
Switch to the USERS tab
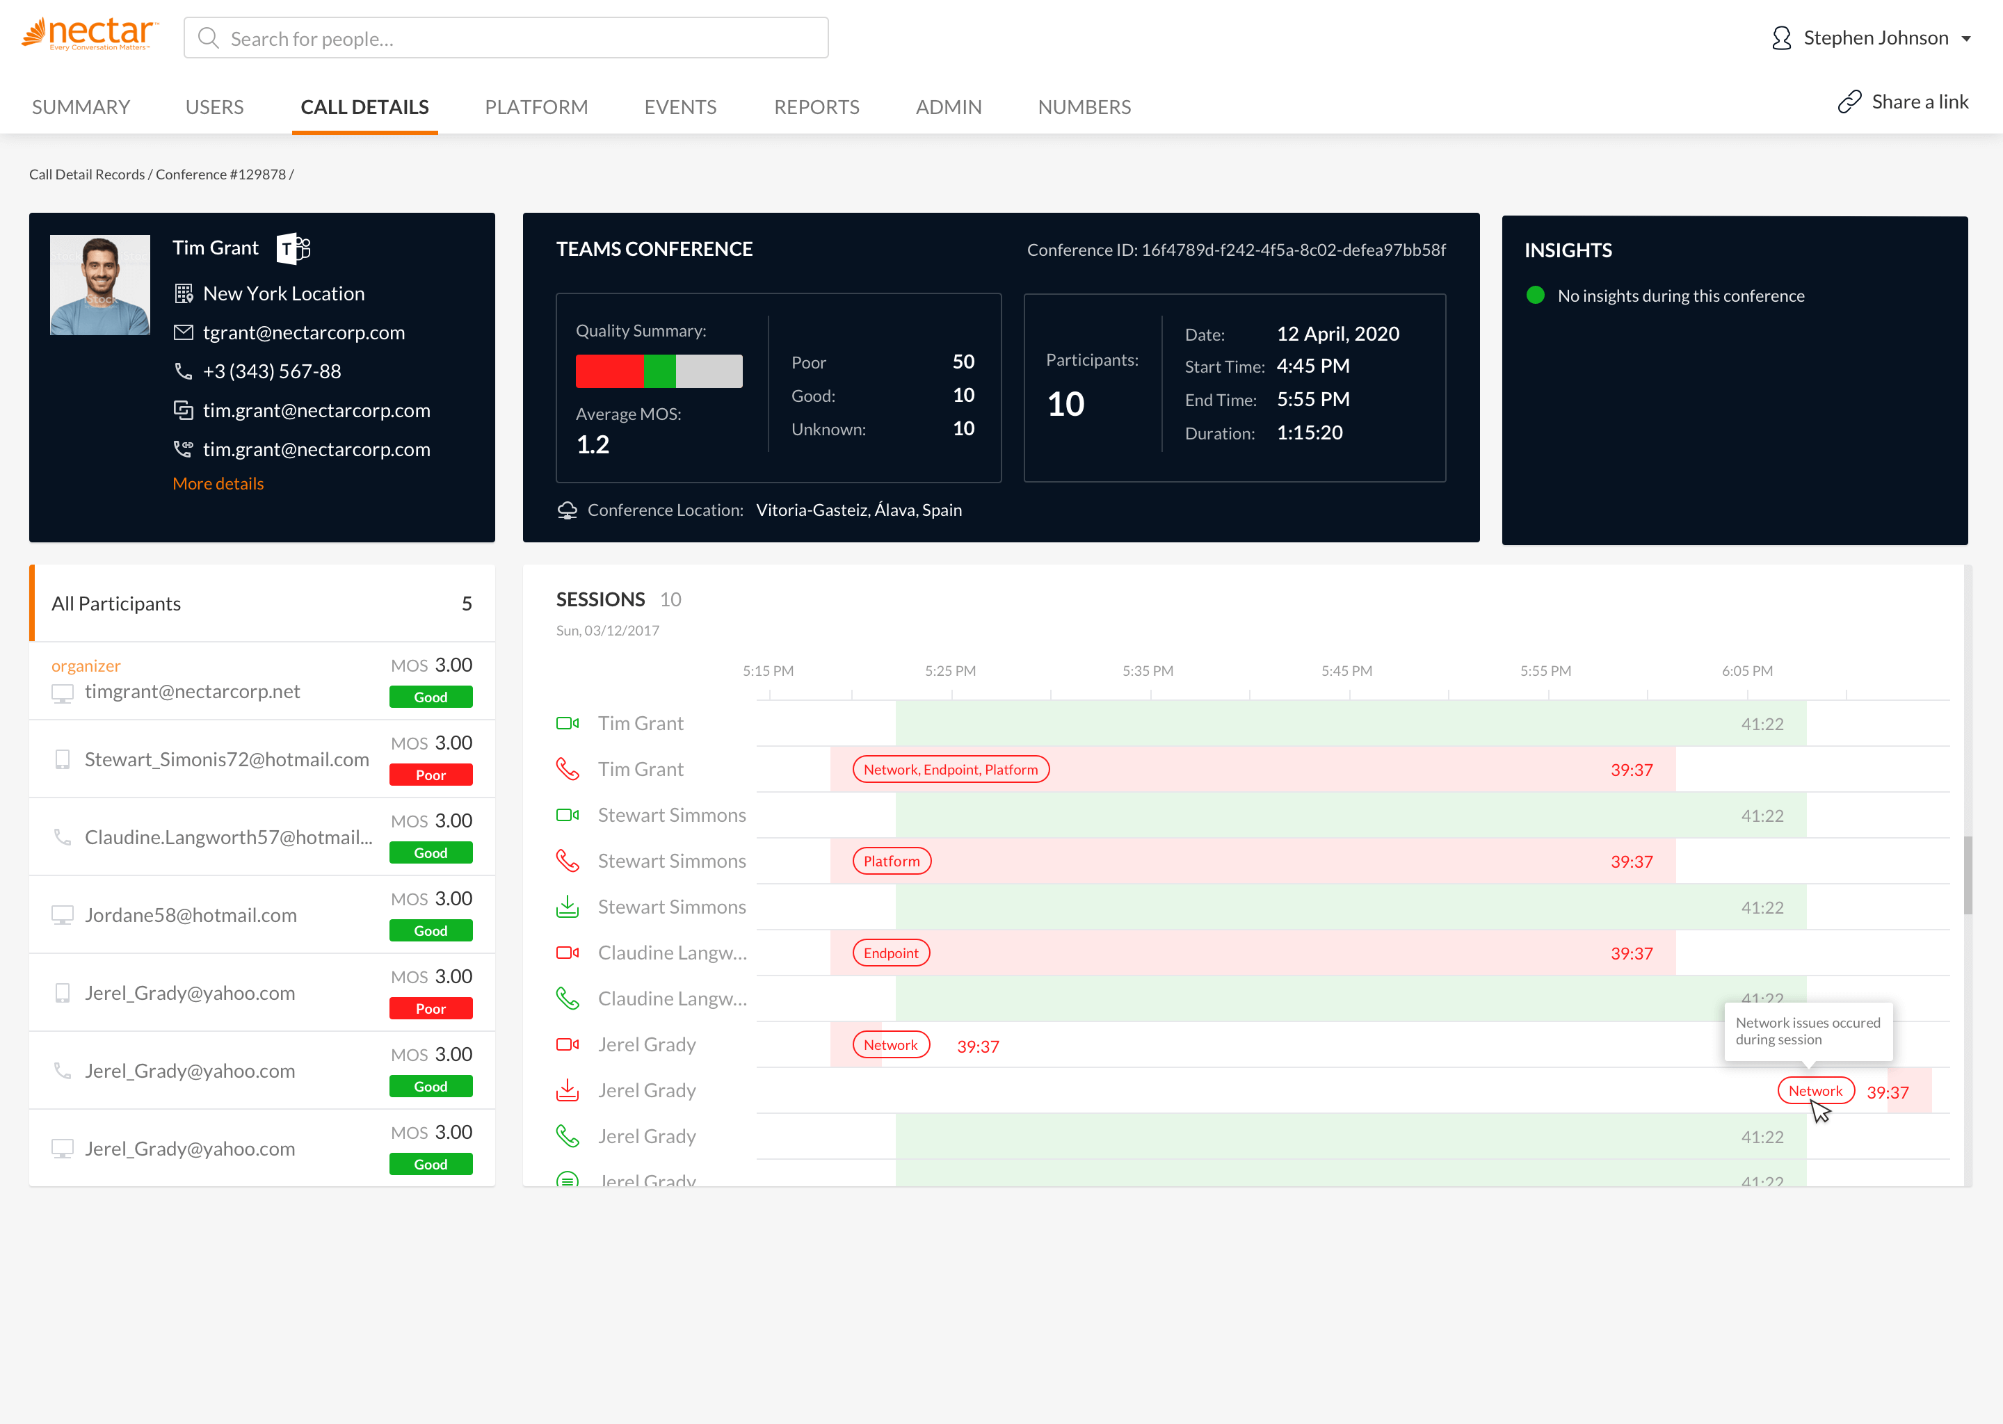click(x=214, y=107)
